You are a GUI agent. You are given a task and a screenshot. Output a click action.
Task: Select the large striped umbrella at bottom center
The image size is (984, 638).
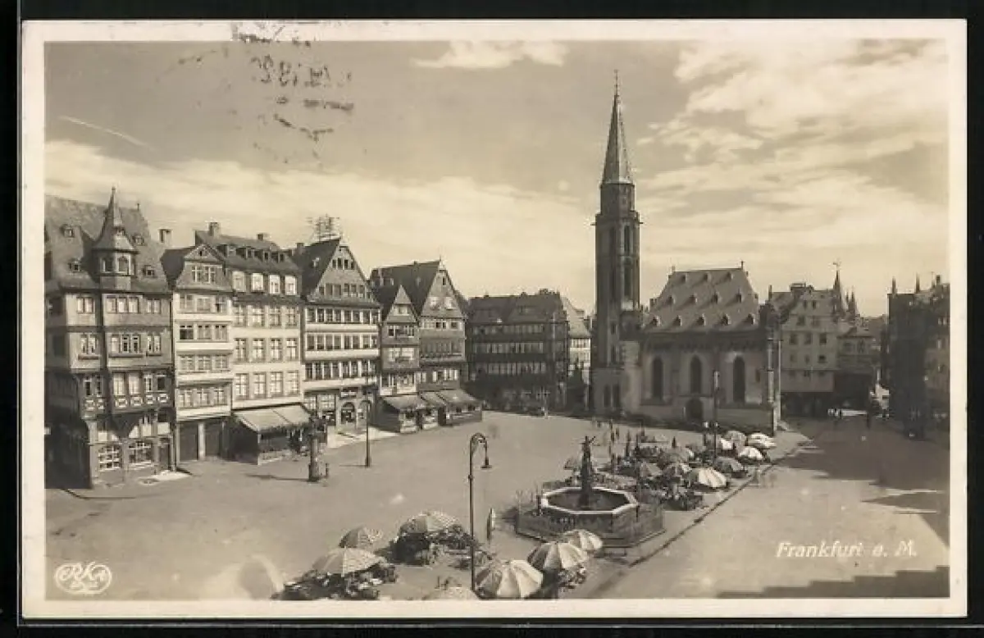(x=509, y=578)
